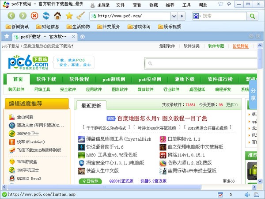265x199 pixels.
Task: Open the 文件 menu
Action: (x=120, y=5)
